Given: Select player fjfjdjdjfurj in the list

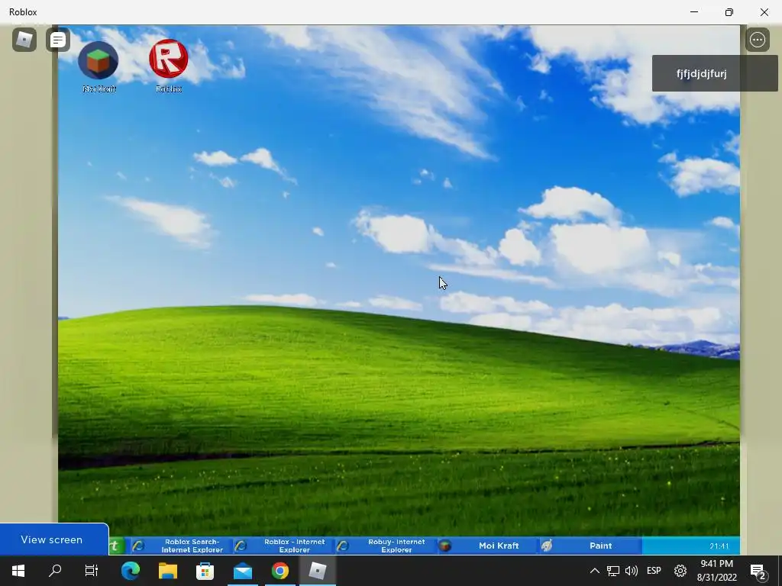Looking at the screenshot, I should point(715,74).
